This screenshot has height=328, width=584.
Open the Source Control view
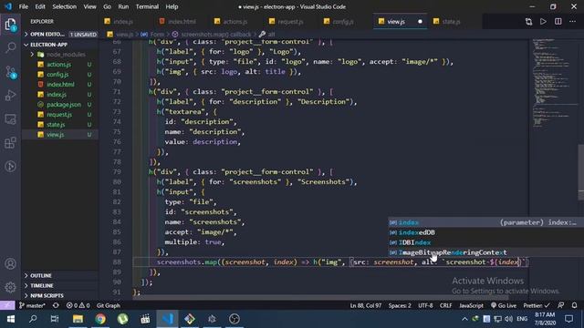pos(10,71)
